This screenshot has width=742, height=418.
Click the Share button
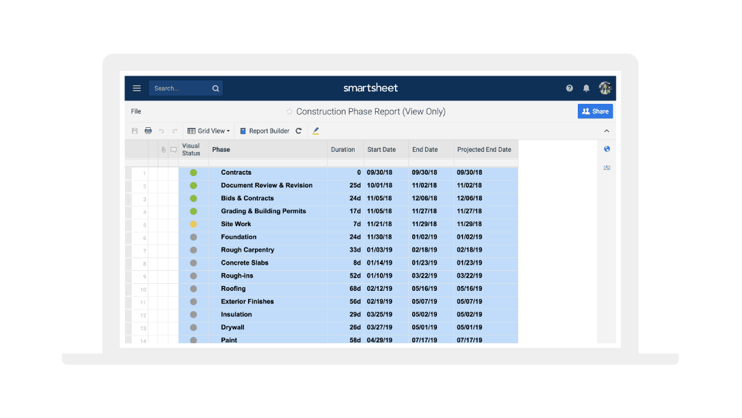(595, 111)
